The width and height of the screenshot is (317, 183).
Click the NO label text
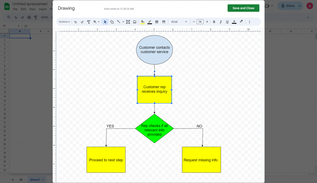click(x=199, y=126)
